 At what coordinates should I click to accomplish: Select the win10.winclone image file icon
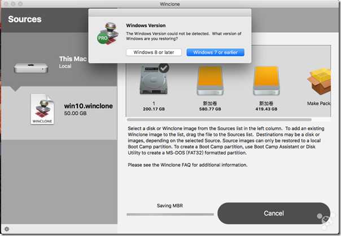[42, 109]
